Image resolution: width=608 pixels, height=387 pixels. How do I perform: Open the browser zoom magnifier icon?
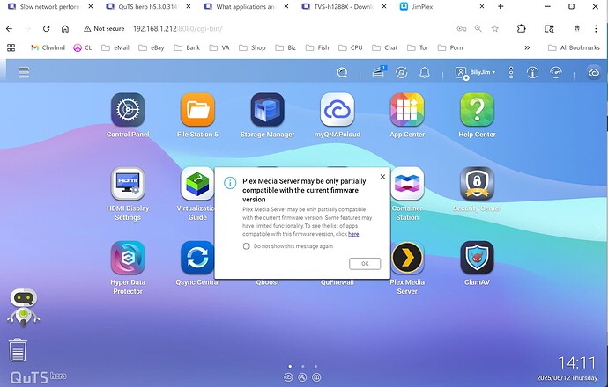(478, 29)
